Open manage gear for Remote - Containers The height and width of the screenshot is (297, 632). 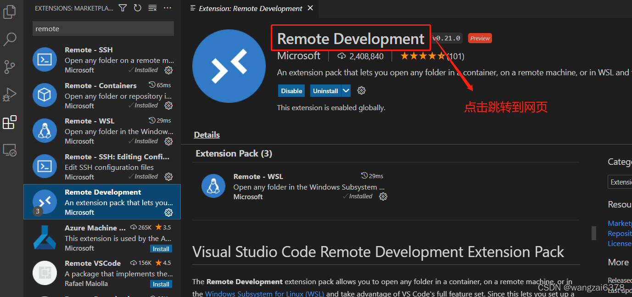tap(168, 106)
